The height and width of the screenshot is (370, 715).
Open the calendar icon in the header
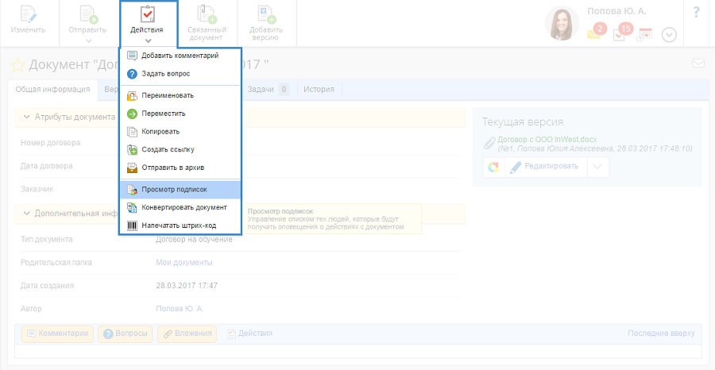pos(645,34)
